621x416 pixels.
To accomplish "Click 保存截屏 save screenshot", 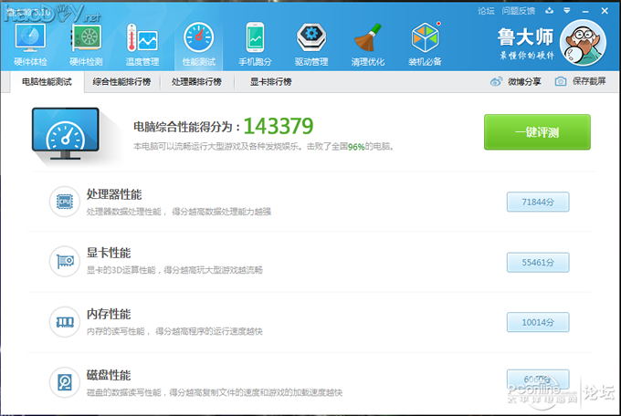I will pos(580,81).
